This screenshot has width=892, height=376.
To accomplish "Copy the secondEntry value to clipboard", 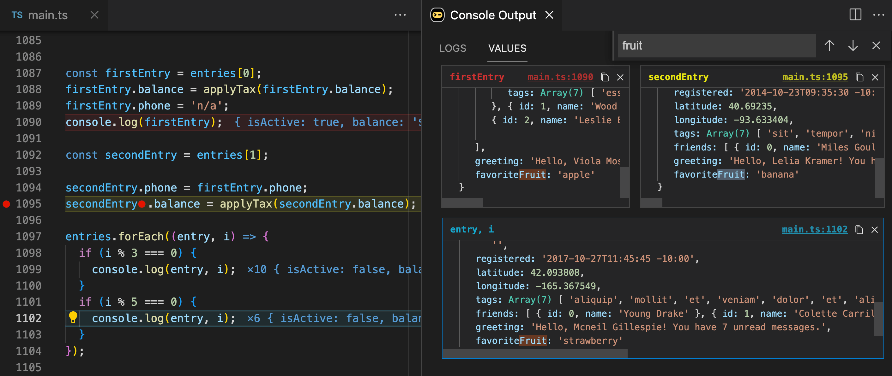I will point(859,77).
